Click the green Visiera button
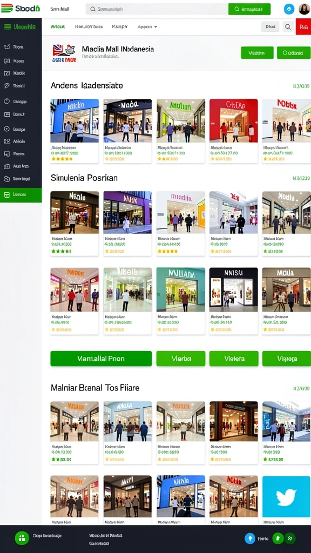This screenshot has width=311, height=553. [x=234, y=359]
